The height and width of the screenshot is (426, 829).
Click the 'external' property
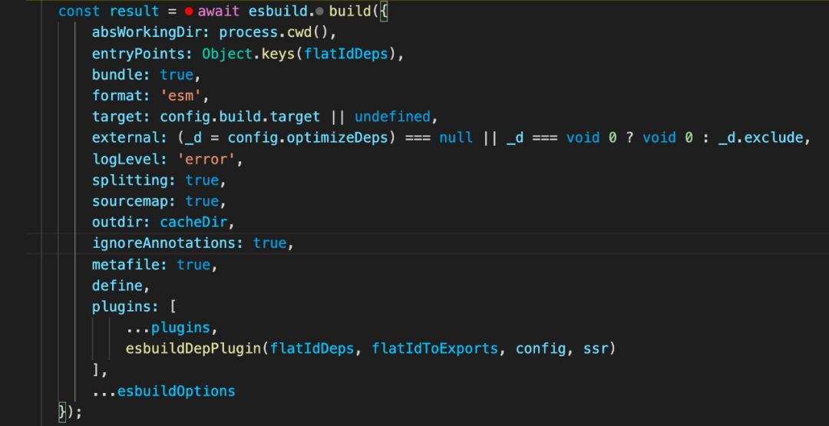pyautogui.click(x=126, y=137)
